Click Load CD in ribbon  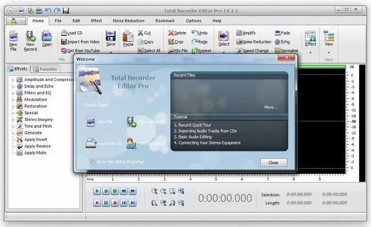pyautogui.click(x=72, y=33)
